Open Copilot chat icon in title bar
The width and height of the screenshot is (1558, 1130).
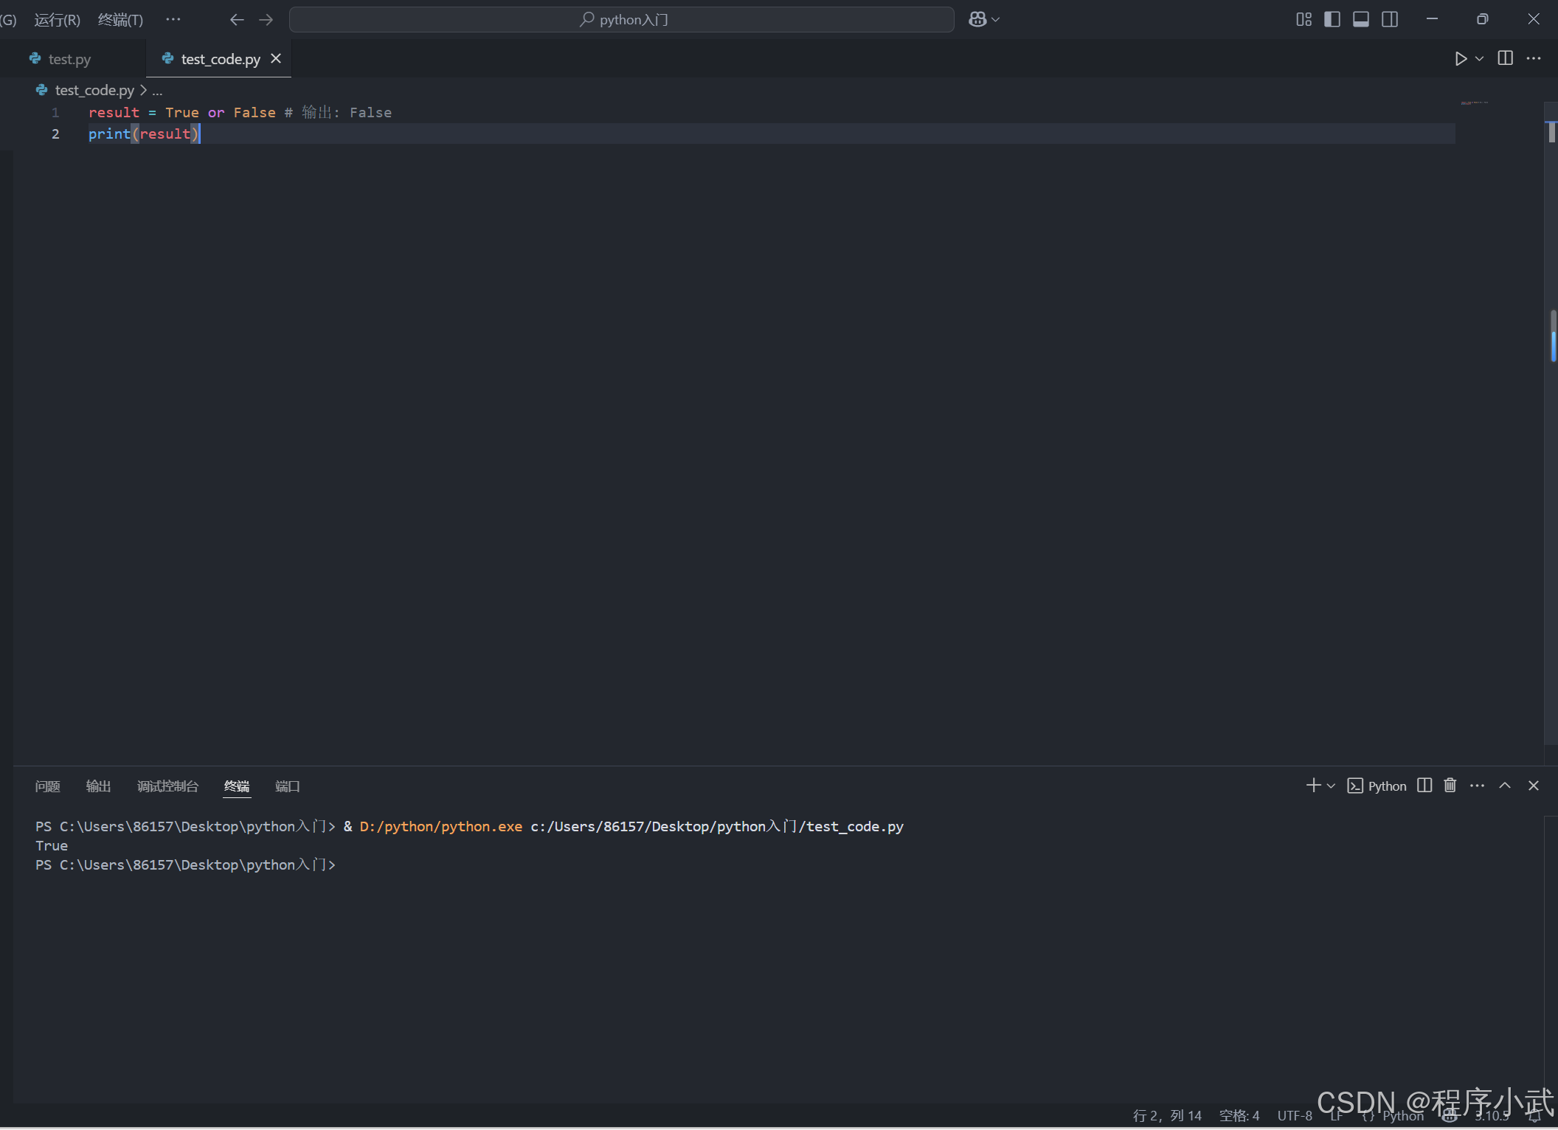(977, 20)
